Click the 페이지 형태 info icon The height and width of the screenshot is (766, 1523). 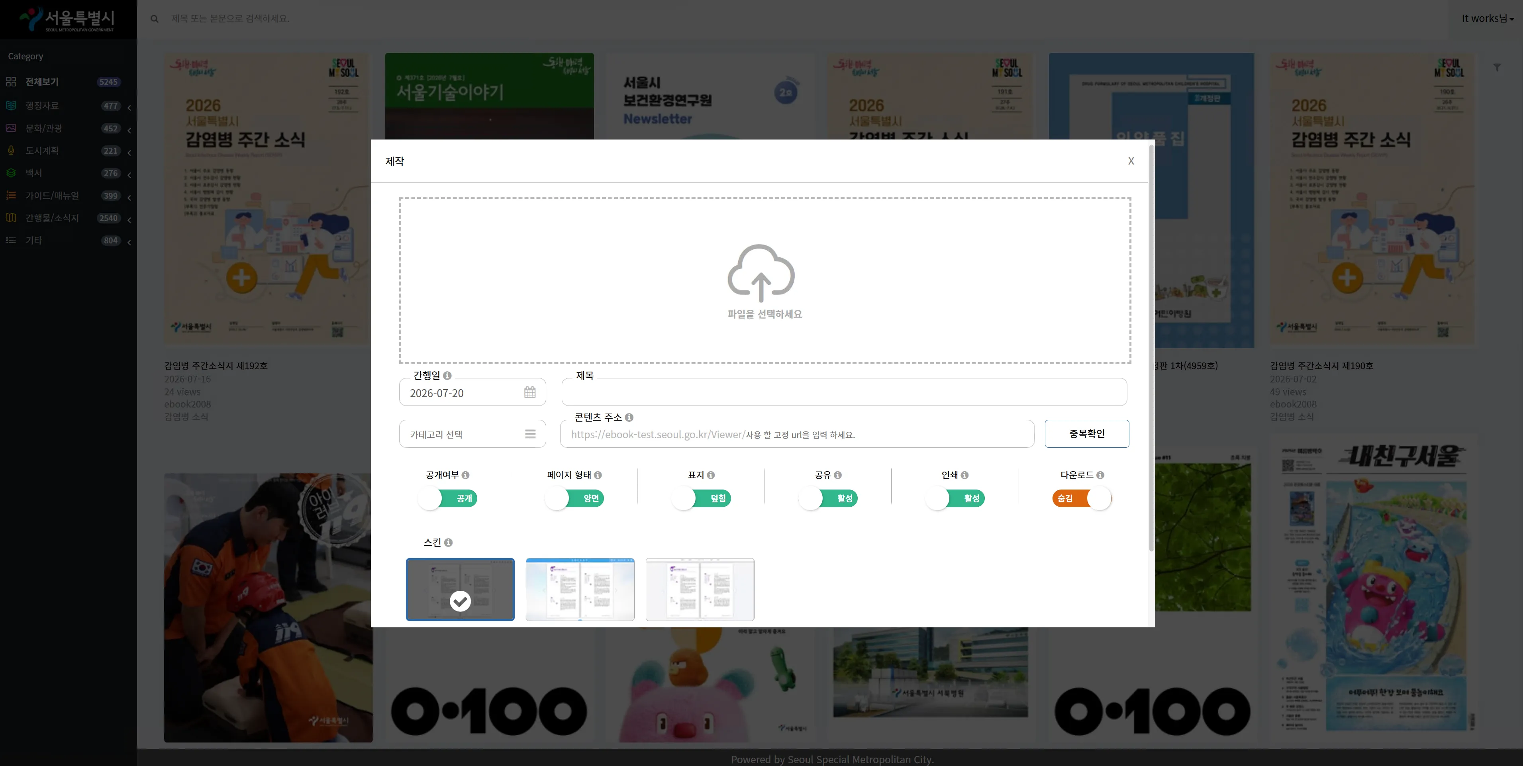tap(598, 475)
